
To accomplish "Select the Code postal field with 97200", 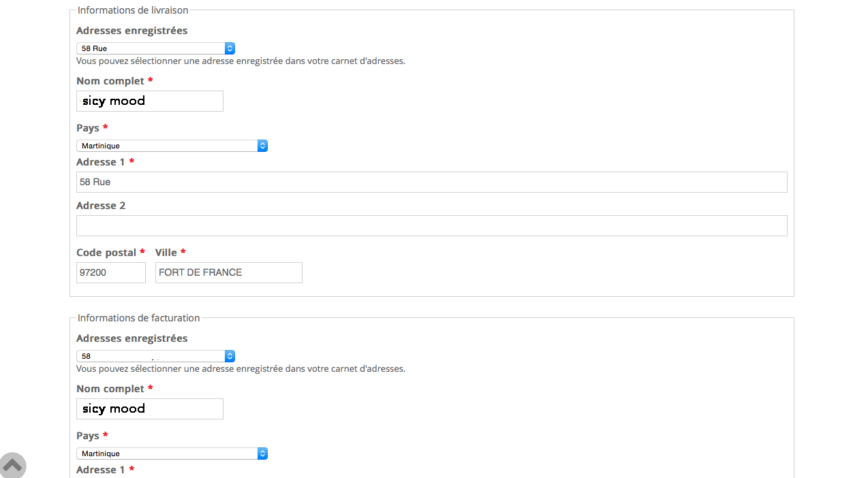I will 111,273.
